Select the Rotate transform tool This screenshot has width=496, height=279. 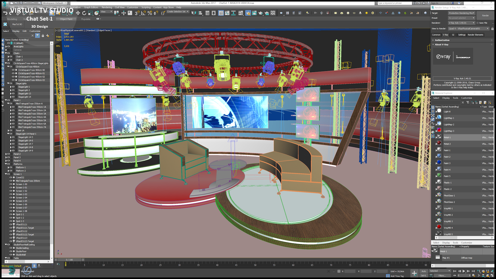click(84, 13)
